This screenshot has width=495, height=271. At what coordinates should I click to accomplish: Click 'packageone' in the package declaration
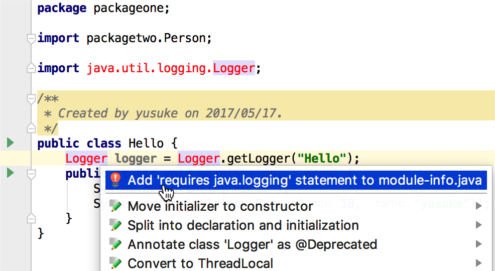pos(128,8)
